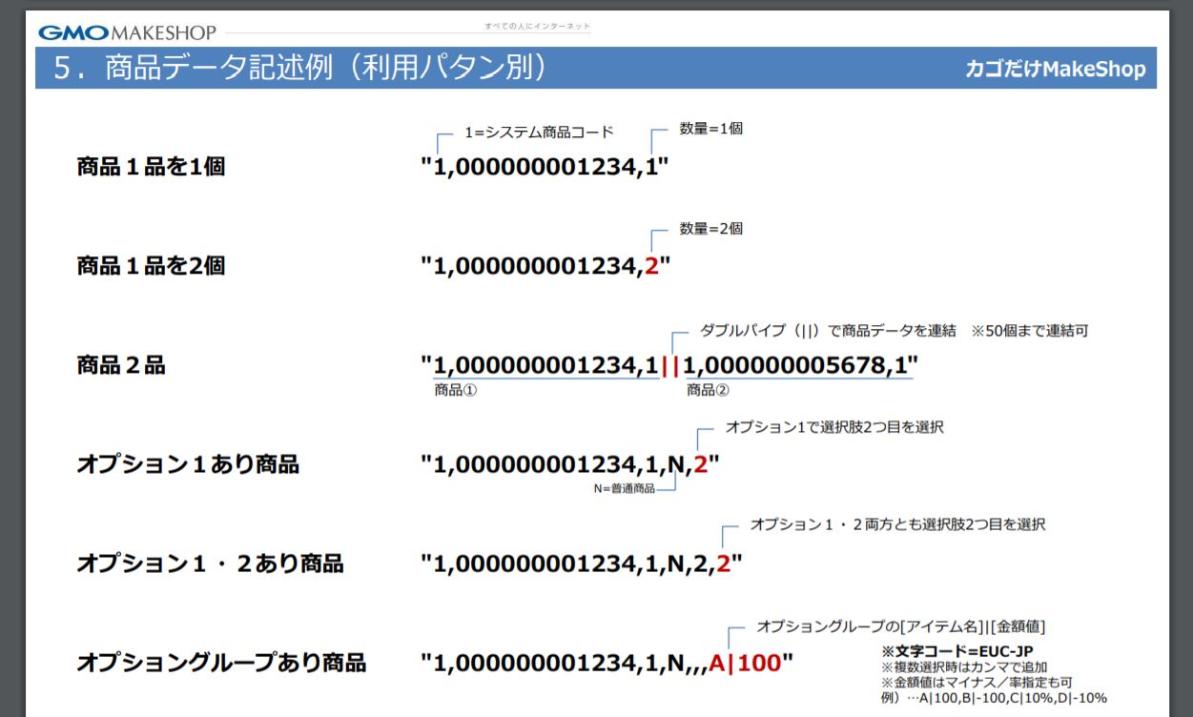1193x717 pixels.
Task: Click the オプション１・２あり商品 row label
Action: pos(210,563)
